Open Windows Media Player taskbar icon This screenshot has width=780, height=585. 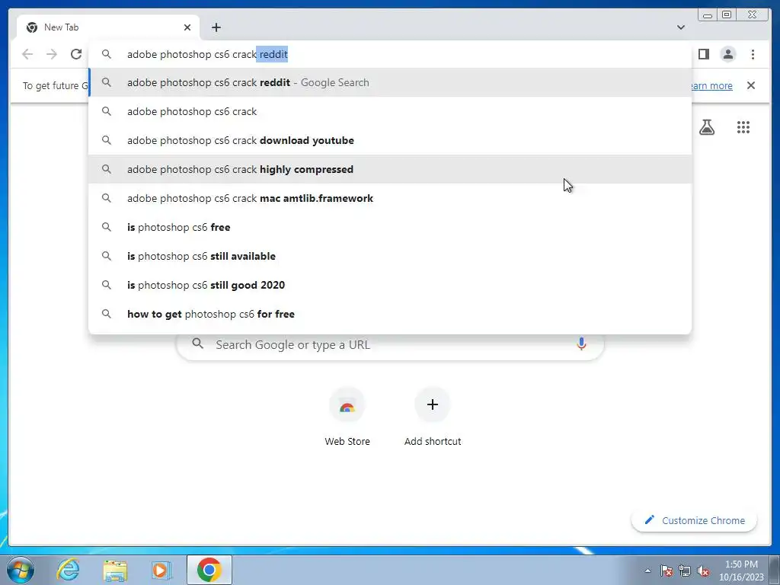161,570
